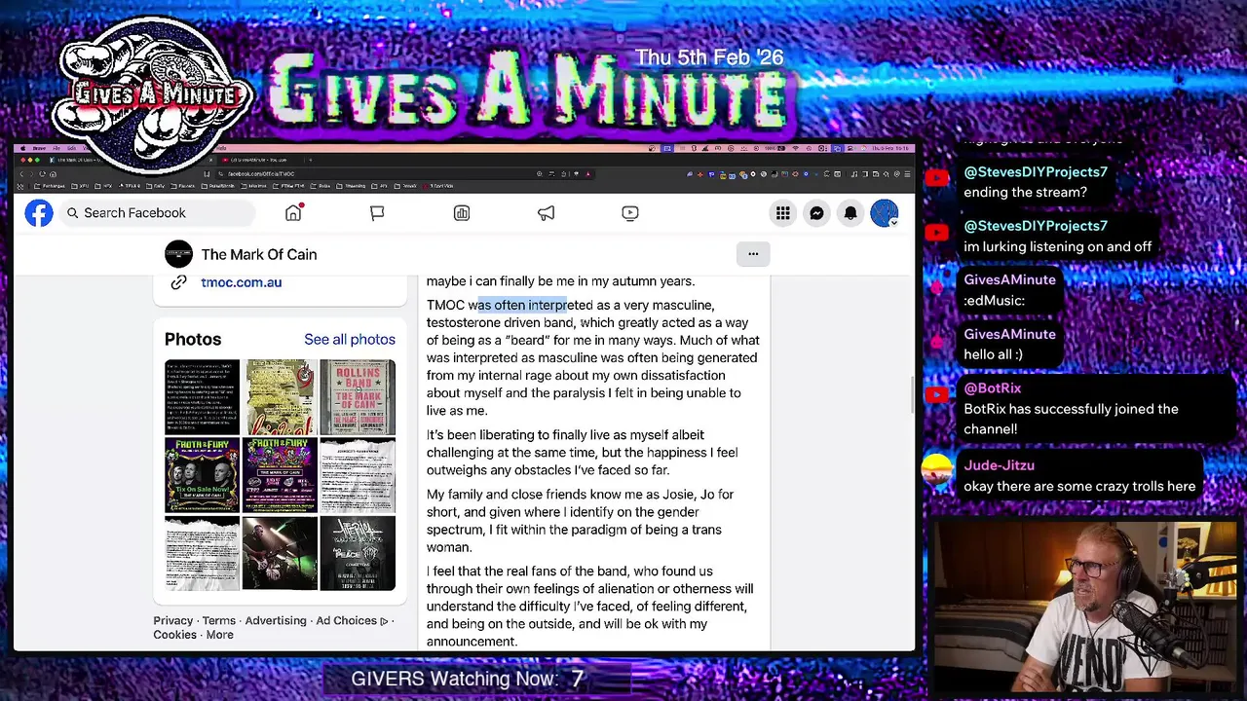Open the Professional dashboard insights icon
This screenshot has height=701, width=1247.
462,212
